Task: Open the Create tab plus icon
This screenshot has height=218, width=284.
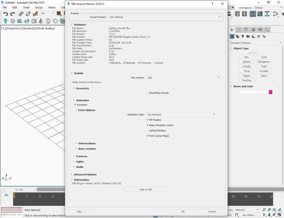Action: (232, 30)
